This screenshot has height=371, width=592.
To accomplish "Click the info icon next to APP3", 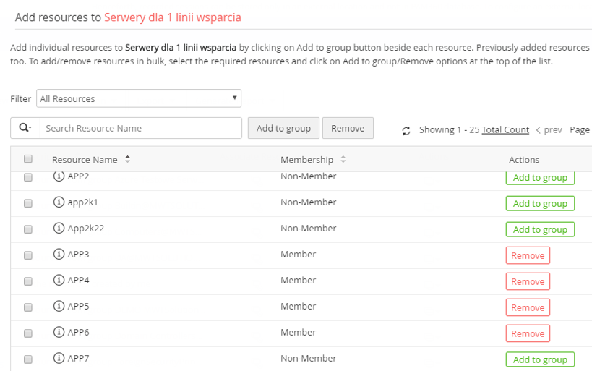I will [59, 255].
